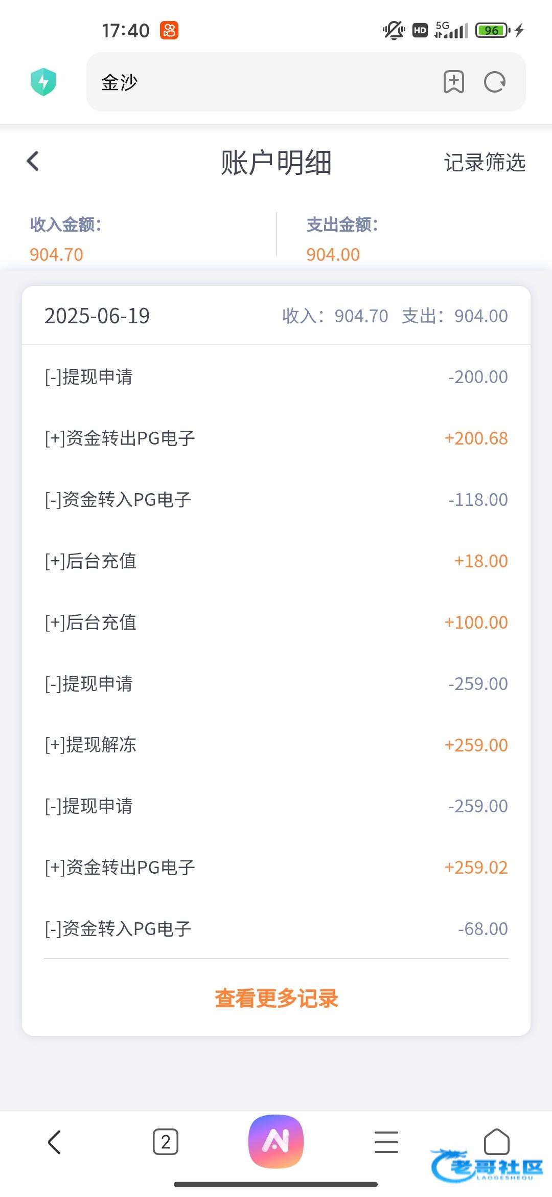
Task: Tap the 2025-06-19 date header row
Action: click(276, 316)
